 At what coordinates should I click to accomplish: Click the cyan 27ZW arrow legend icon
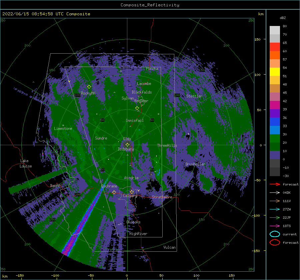click(x=275, y=209)
